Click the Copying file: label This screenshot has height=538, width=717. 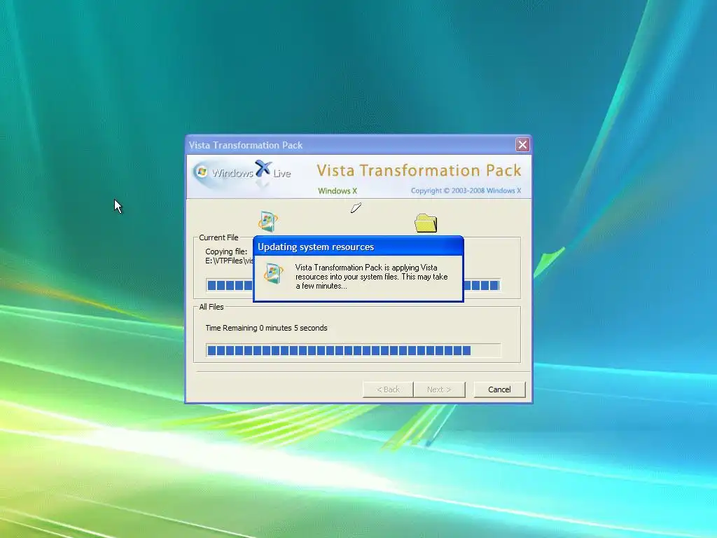point(226,251)
